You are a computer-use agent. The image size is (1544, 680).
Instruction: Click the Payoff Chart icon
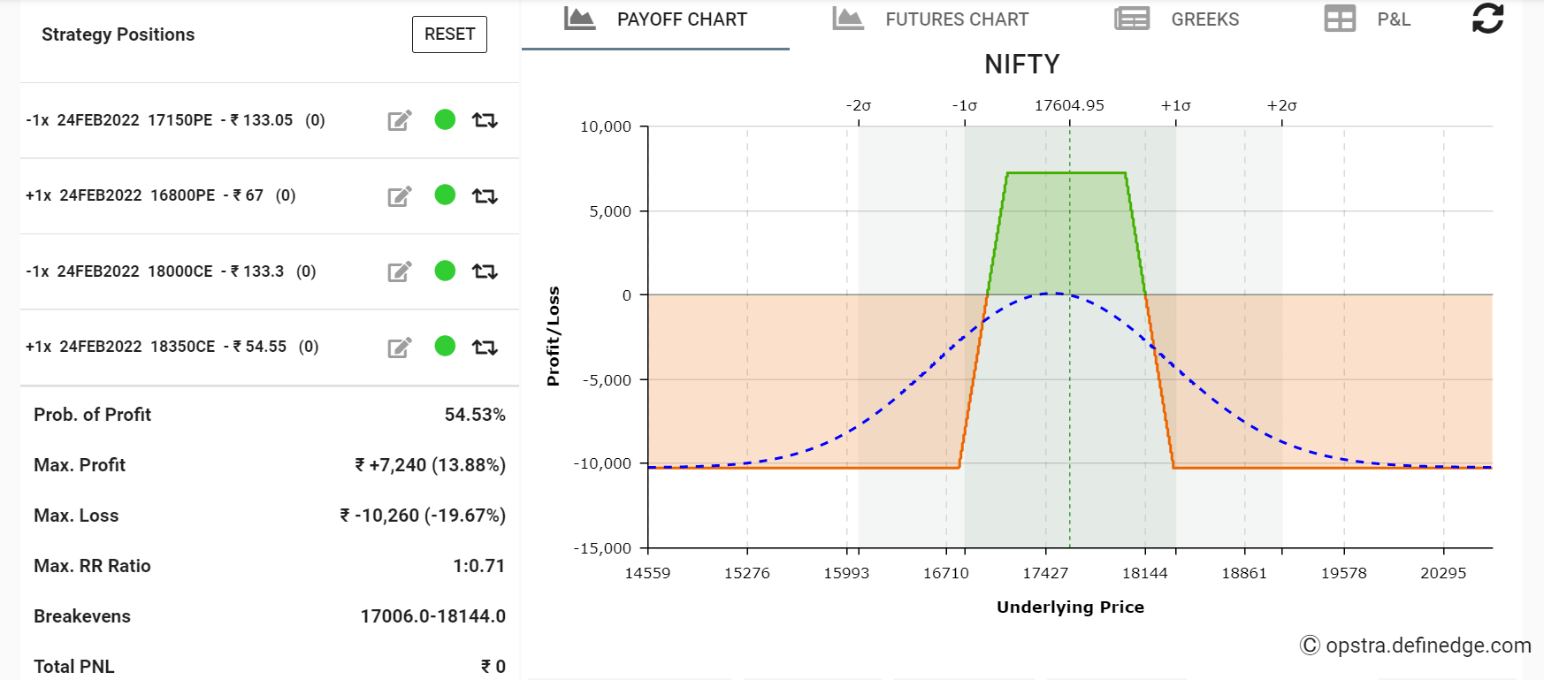coord(581,18)
